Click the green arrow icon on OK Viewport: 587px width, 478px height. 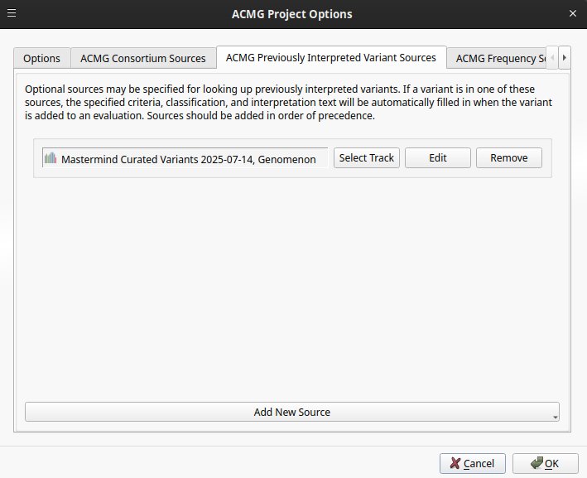(x=536, y=463)
